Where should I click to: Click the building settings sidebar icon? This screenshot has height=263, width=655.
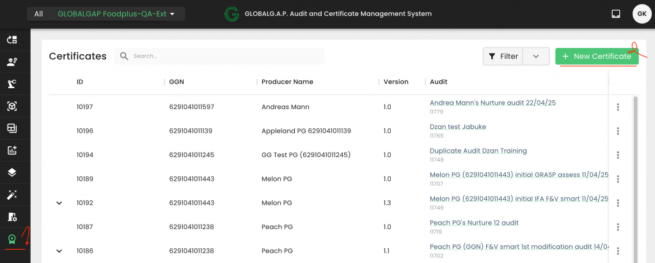pos(12,217)
